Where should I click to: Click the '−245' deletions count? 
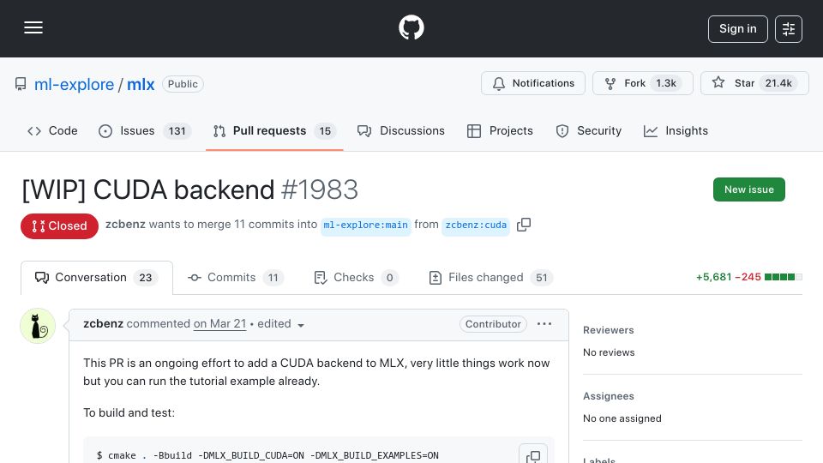point(748,277)
